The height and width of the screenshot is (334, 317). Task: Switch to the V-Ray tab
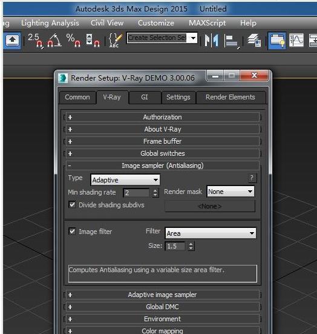[x=112, y=98]
